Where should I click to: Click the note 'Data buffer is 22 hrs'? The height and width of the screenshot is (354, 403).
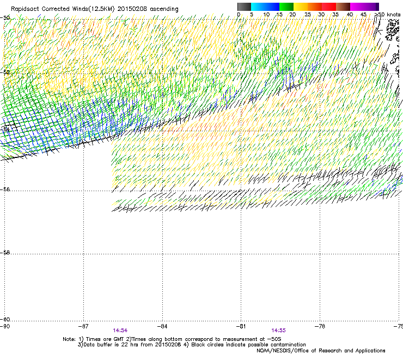click(x=110, y=345)
